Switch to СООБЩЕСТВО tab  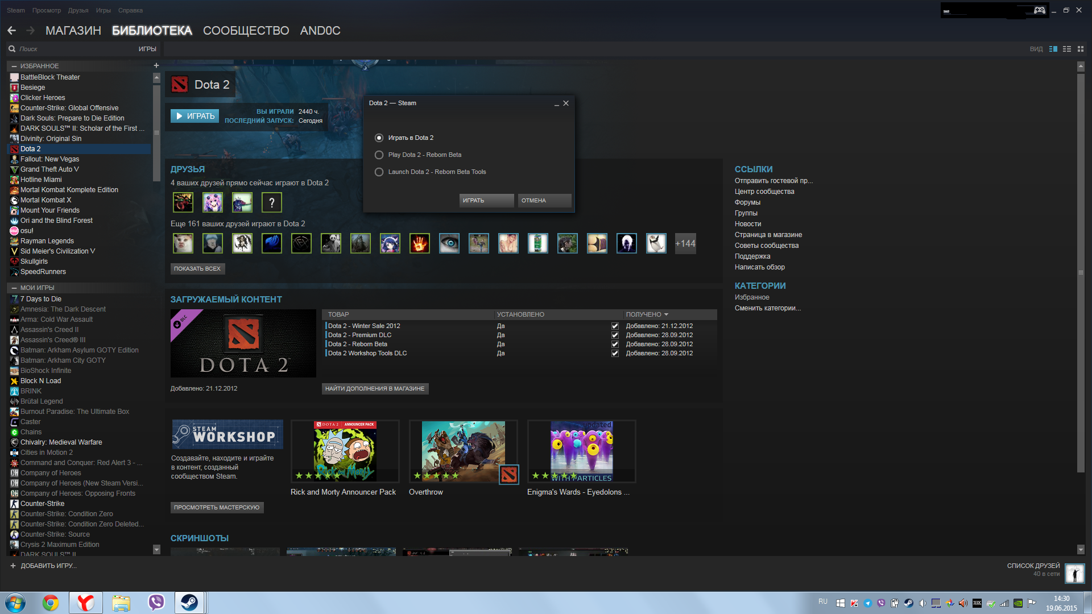[x=246, y=31]
